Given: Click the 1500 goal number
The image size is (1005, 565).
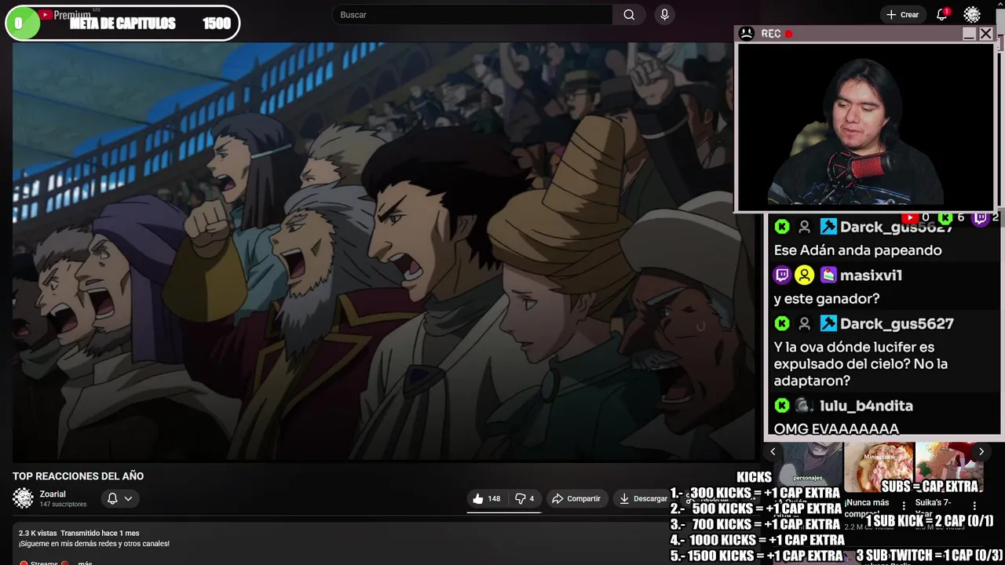Looking at the screenshot, I should (217, 24).
